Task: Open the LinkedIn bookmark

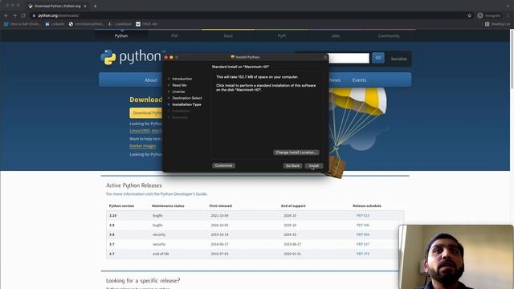Action: point(55,24)
